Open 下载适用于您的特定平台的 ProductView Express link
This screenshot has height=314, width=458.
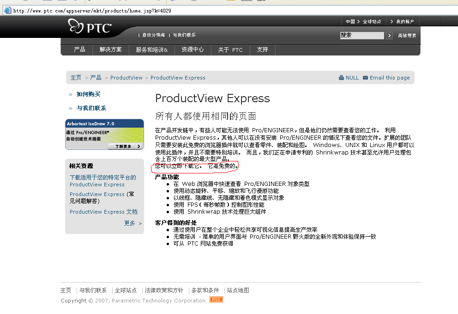pyautogui.click(x=102, y=181)
